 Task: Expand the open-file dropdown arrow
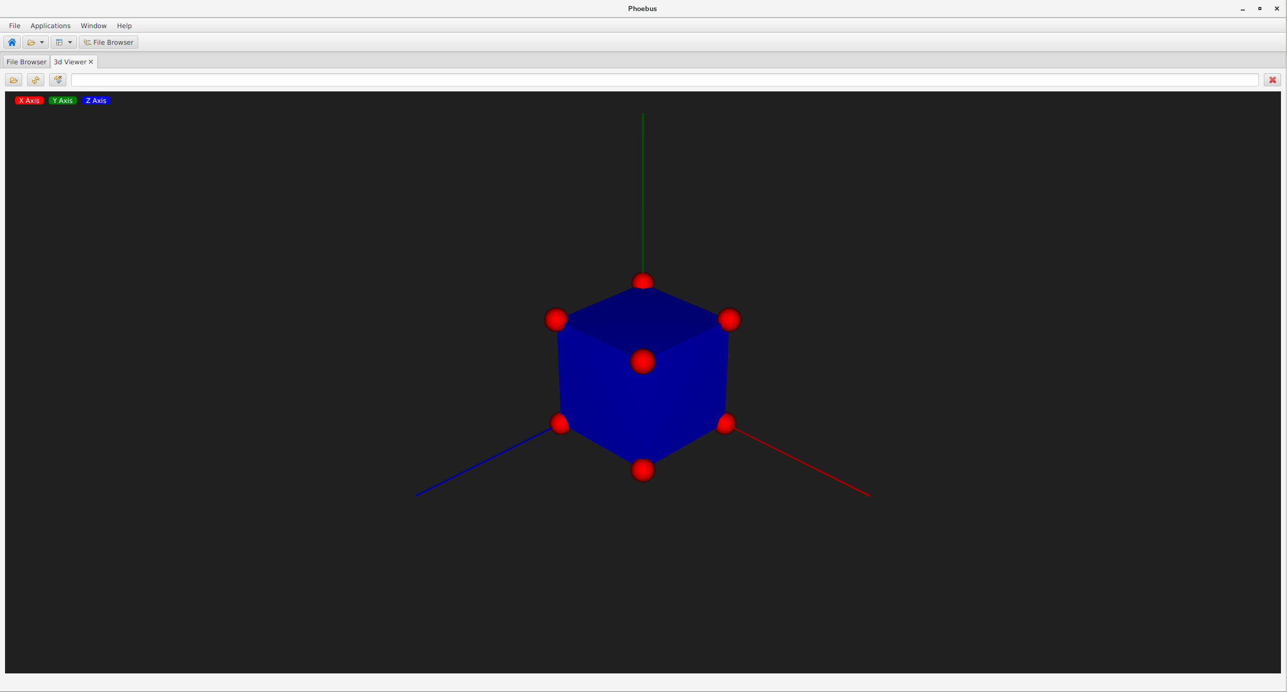click(42, 42)
